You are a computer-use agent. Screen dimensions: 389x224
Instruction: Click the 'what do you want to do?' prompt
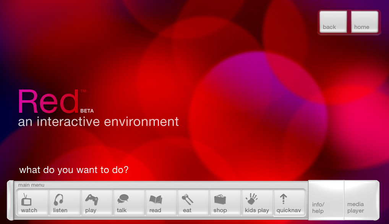click(74, 170)
